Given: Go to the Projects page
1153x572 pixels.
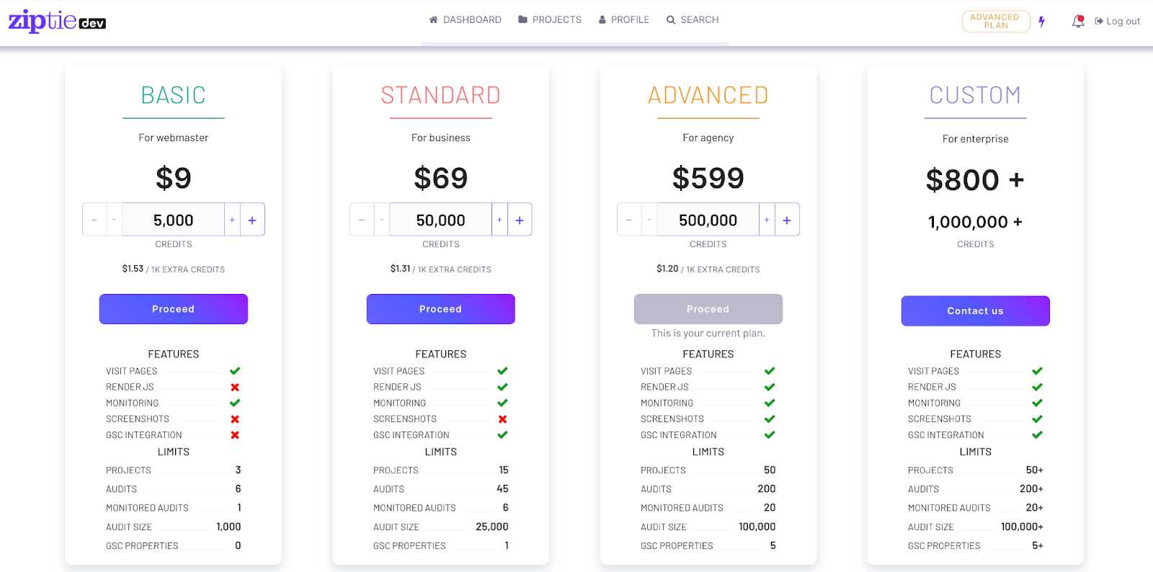Looking at the screenshot, I should (x=550, y=19).
